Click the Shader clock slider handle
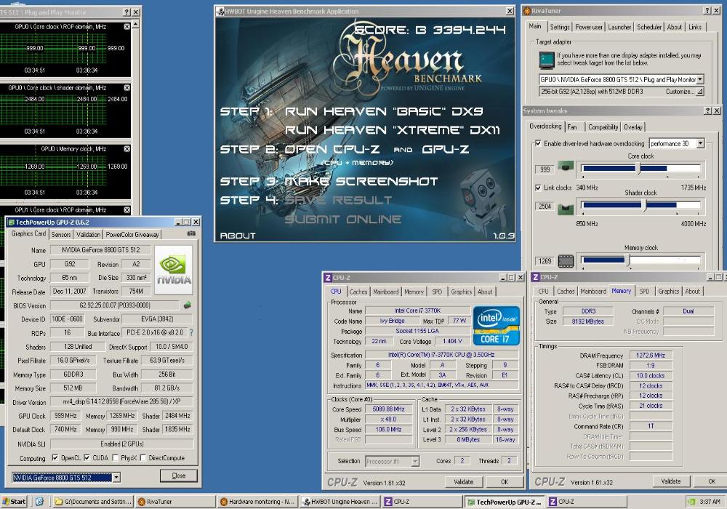The image size is (727, 509). click(x=644, y=204)
